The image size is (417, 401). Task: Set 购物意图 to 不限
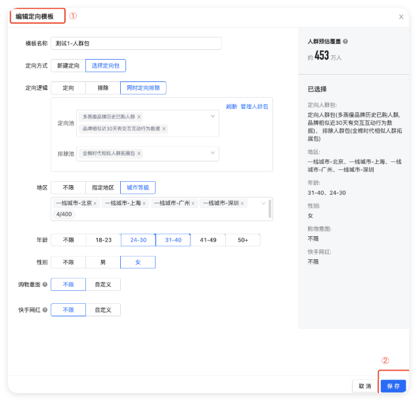[x=68, y=284]
